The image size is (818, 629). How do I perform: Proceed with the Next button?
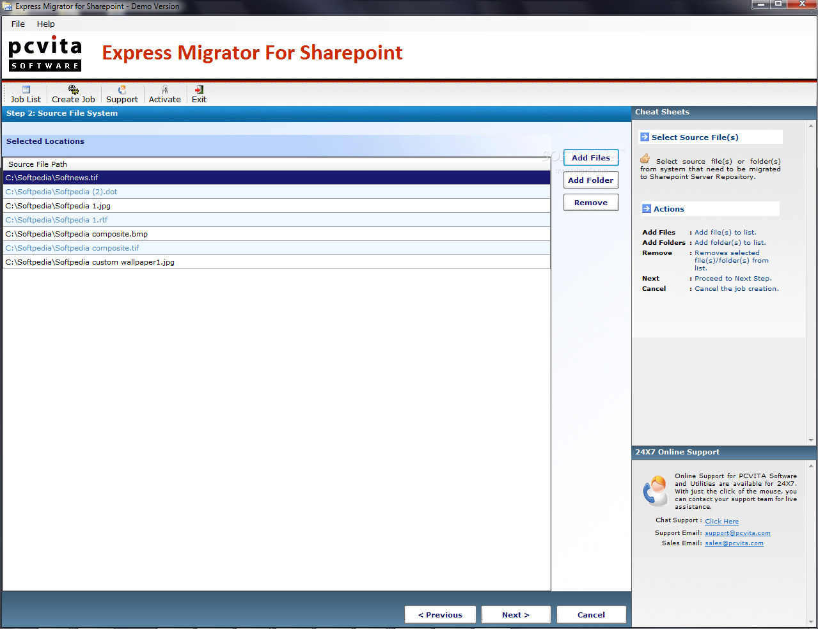point(515,614)
